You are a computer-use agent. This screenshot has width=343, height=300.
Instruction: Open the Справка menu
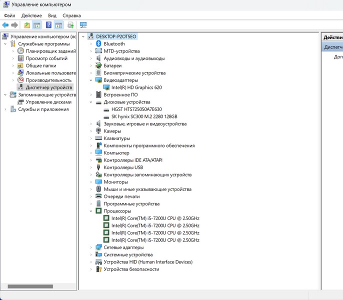click(71, 15)
